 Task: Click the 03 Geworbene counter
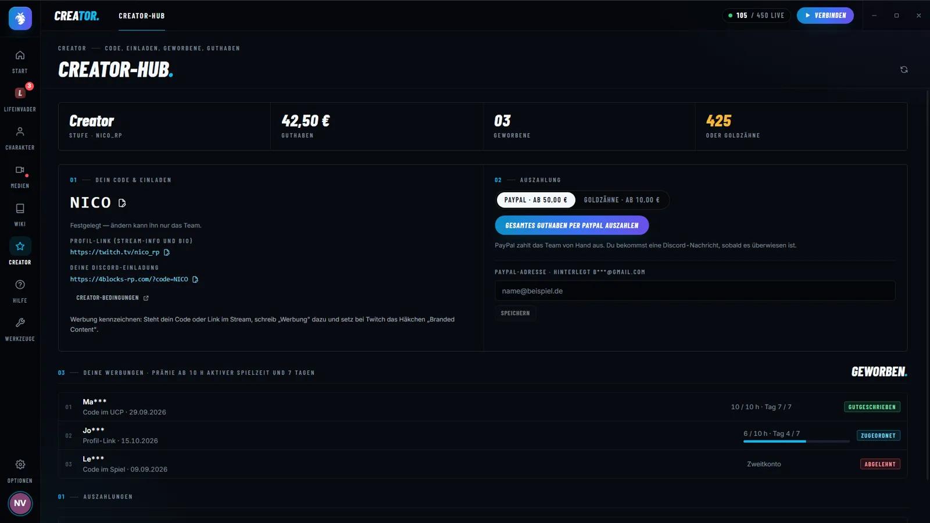[x=502, y=121]
